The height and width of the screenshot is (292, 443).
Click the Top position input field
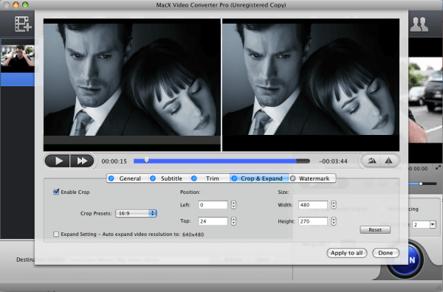tap(213, 221)
